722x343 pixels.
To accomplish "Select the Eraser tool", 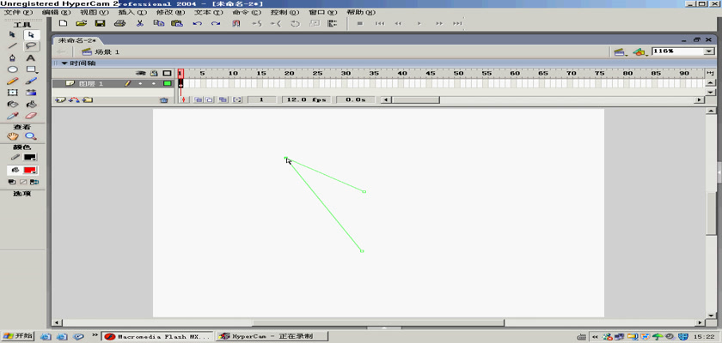I will pyautogui.click(x=31, y=116).
